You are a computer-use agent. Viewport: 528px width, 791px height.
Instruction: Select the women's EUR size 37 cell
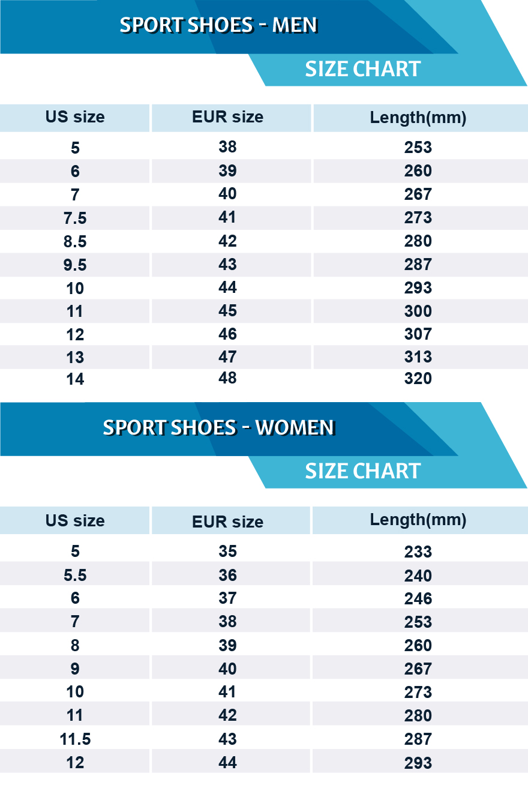click(x=227, y=598)
